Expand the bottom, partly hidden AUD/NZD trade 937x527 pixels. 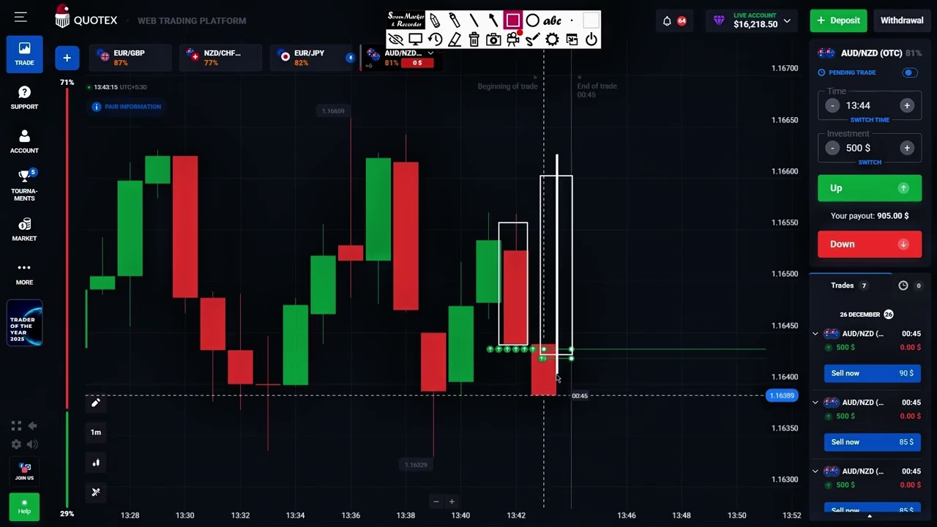(815, 471)
